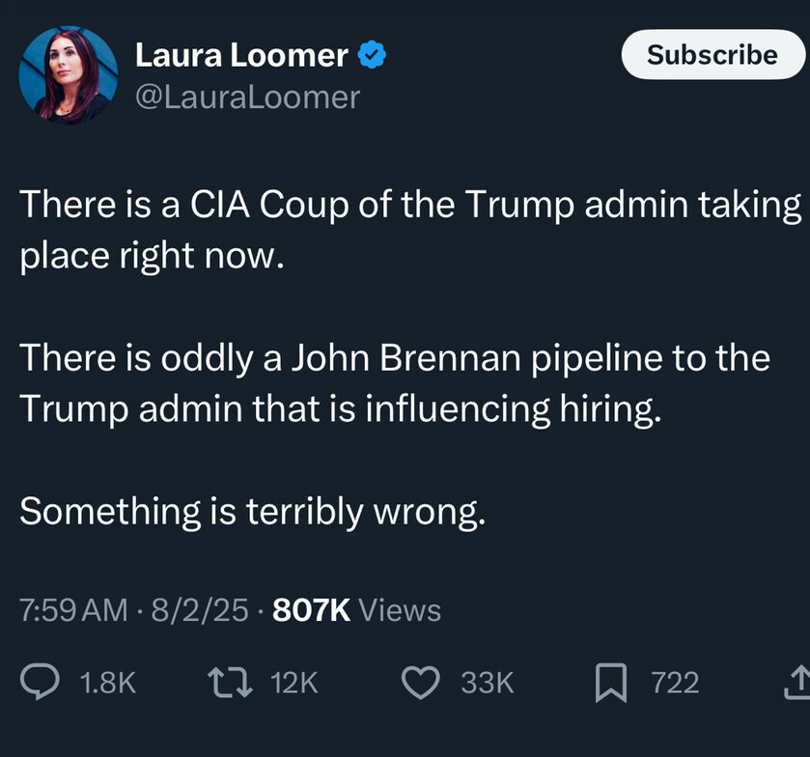This screenshot has width=810, height=757.
Task: Click the 33K likes count
Action: point(488,683)
